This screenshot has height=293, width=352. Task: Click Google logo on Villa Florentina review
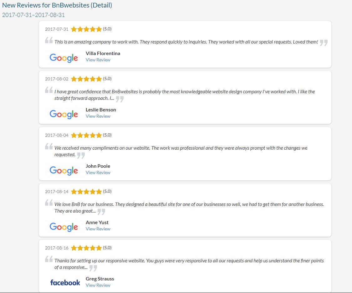point(64,58)
